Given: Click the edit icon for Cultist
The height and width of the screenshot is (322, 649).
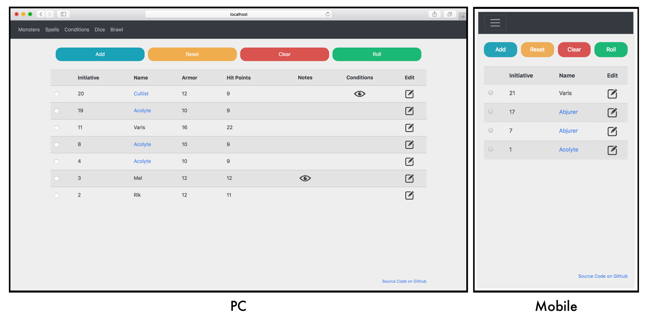Looking at the screenshot, I should [409, 93].
